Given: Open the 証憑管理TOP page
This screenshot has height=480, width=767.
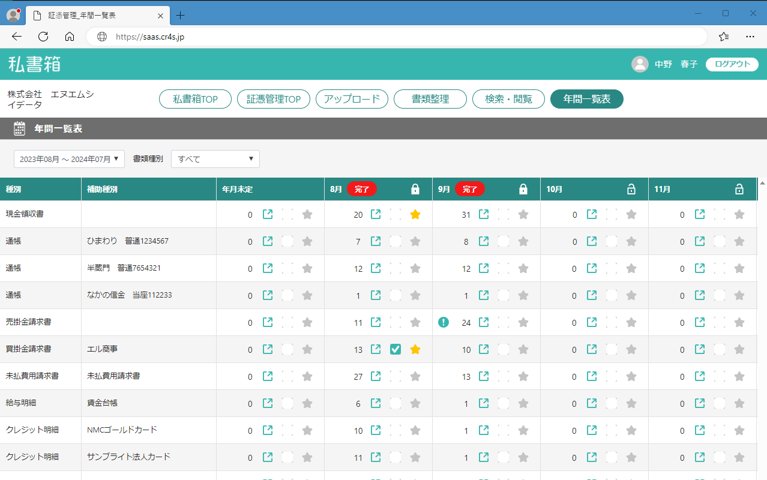Looking at the screenshot, I should point(274,99).
